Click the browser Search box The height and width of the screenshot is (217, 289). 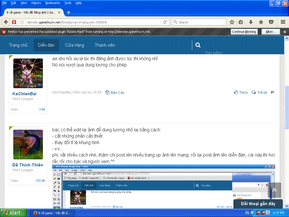pos(199,22)
